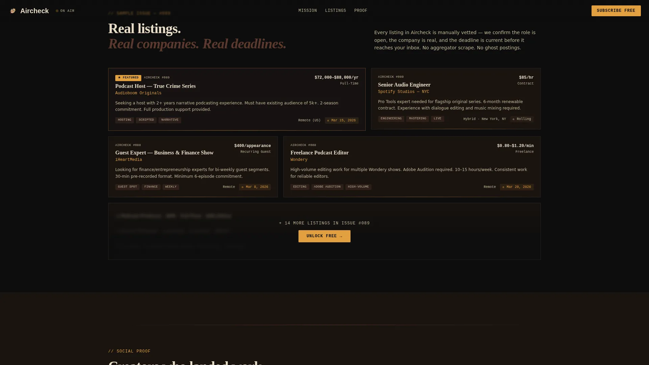The height and width of the screenshot is (365, 649).
Task: Open Guest Expert — Business & Finance Show
Action: (164, 153)
